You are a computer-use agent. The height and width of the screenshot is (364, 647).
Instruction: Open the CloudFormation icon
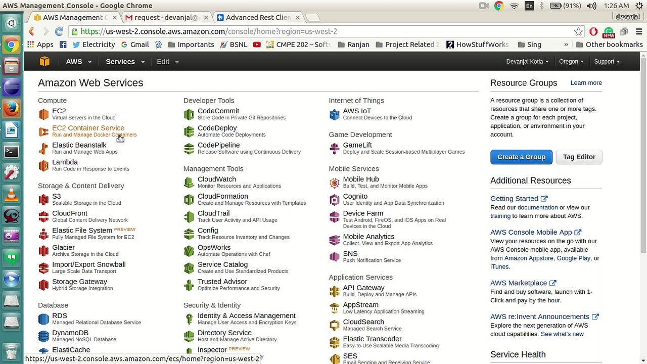189,200
